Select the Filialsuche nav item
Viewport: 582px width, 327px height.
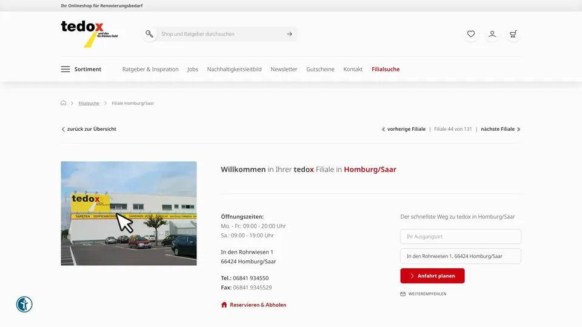(x=386, y=69)
